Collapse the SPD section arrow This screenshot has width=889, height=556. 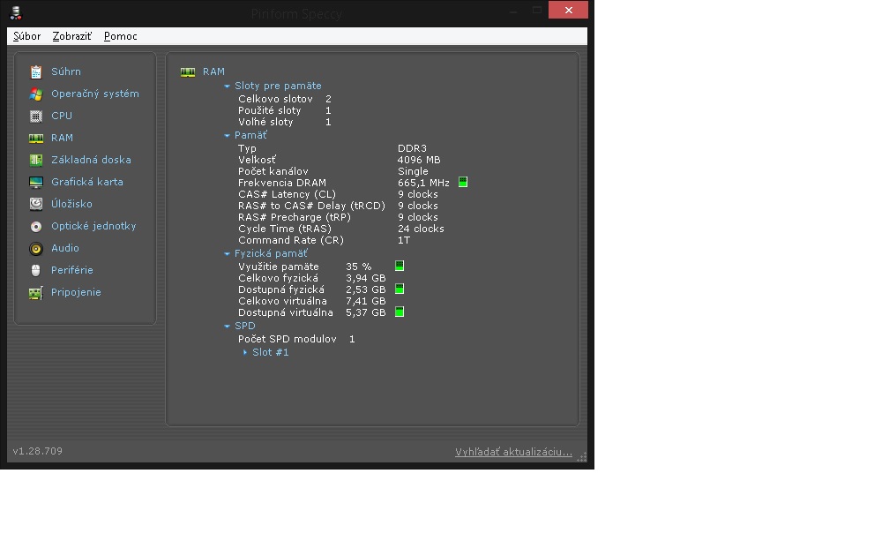click(x=227, y=327)
